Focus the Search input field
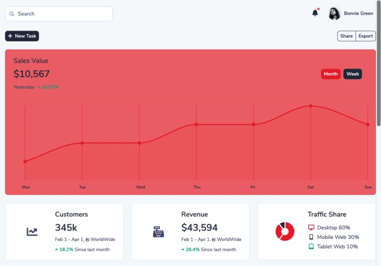The image size is (381, 266). pyautogui.click(x=59, y=14)
